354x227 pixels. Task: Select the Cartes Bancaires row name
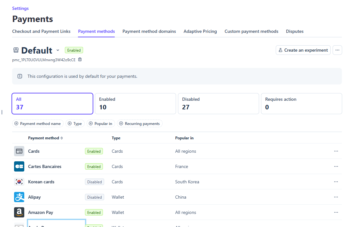(x=45, y=166)
